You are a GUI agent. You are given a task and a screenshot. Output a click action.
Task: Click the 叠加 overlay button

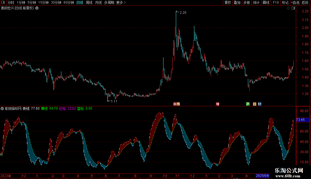[x=237, y=2]
